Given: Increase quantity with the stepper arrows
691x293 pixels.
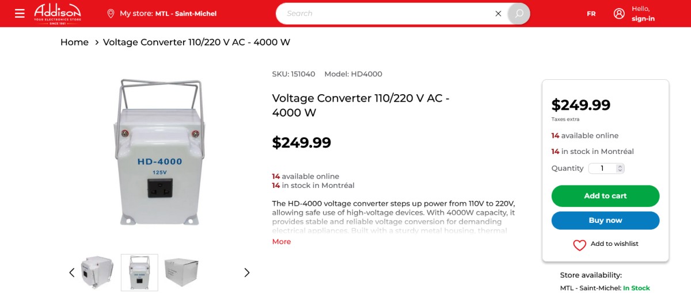Looking at the screenshot, I should click(x=620, y=167).
